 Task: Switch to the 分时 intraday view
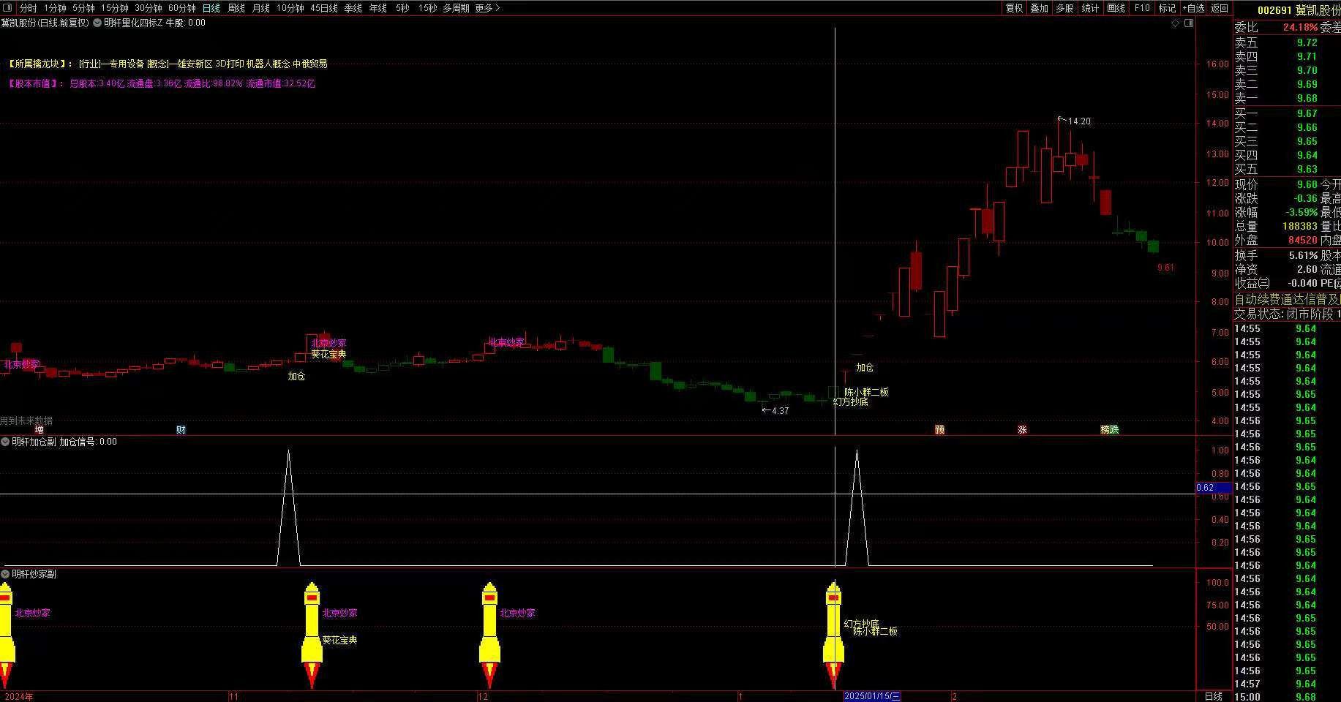click(28, 8)
